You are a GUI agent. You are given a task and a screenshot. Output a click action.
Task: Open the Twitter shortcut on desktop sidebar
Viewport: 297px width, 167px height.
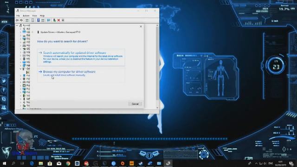point(4,81)
